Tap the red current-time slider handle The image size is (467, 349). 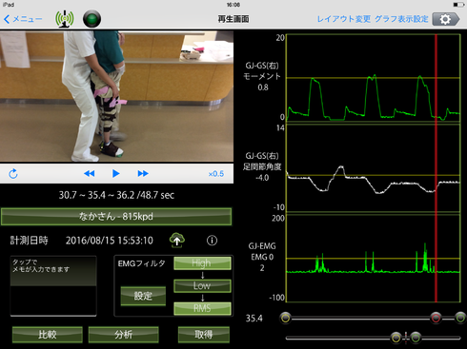pyautogui.click(x=436, y=318)
